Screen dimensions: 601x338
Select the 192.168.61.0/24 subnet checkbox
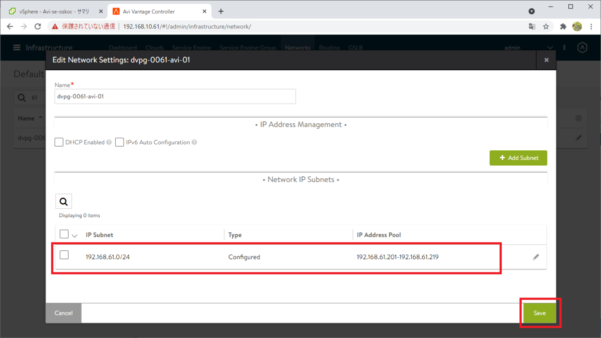pos(64,255)
